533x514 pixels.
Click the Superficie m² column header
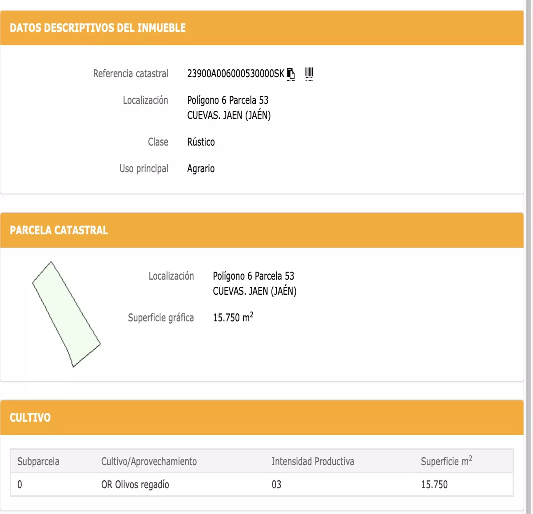446,461
